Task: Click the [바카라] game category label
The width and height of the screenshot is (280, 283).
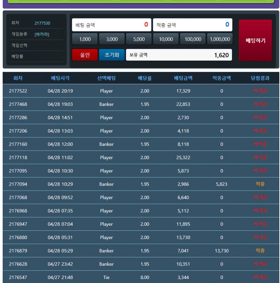Action: 42,34
